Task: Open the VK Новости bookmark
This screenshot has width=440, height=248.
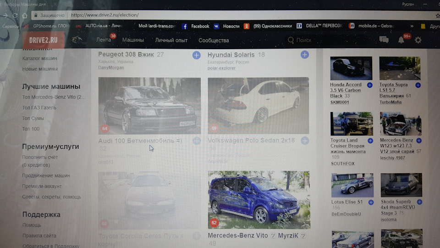Action: (x=226, y=26)
